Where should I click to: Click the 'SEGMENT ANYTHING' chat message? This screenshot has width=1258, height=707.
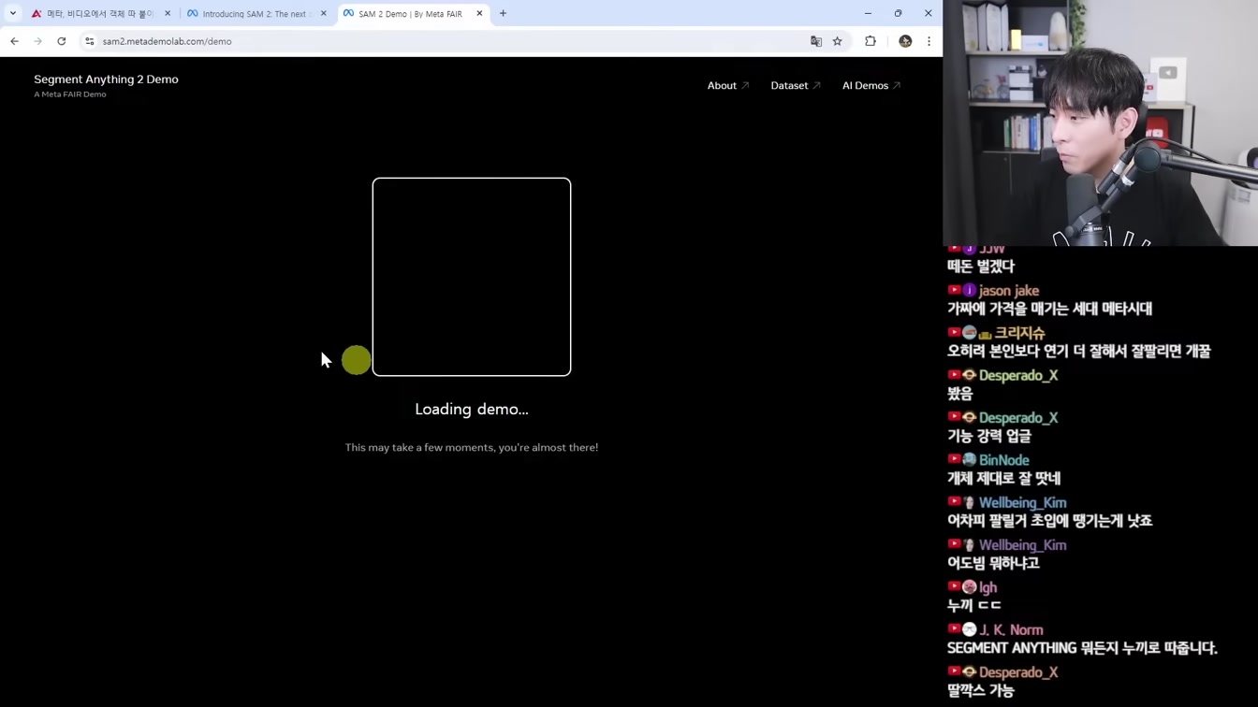pos(1082,648)
